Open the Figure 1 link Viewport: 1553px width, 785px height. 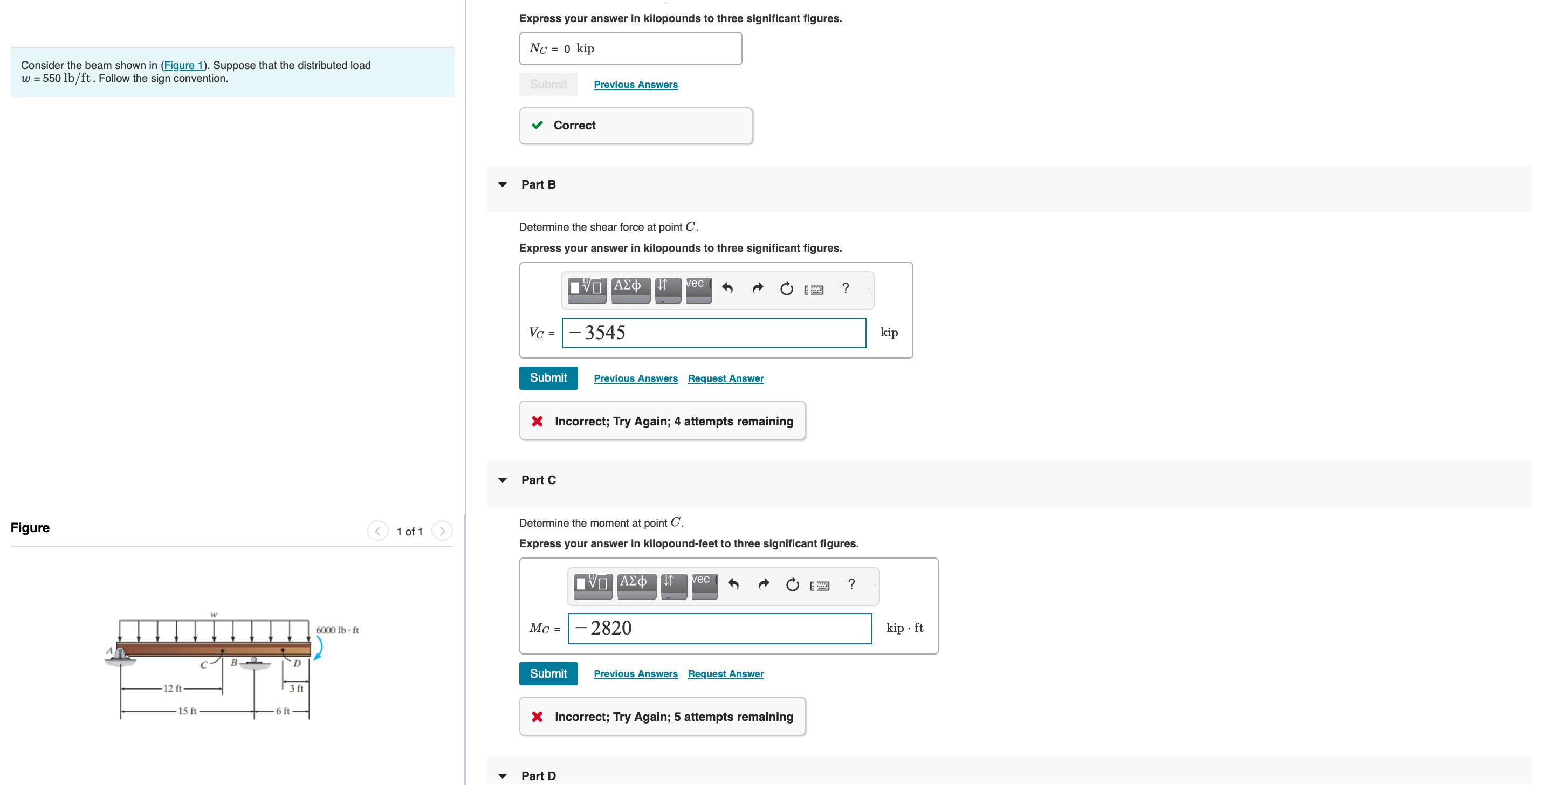pyautogui.click(x=184, y=65)
